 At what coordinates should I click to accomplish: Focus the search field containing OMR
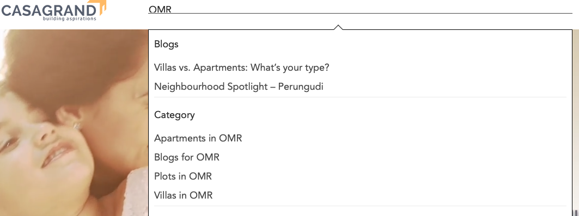(x=360, y=9)
